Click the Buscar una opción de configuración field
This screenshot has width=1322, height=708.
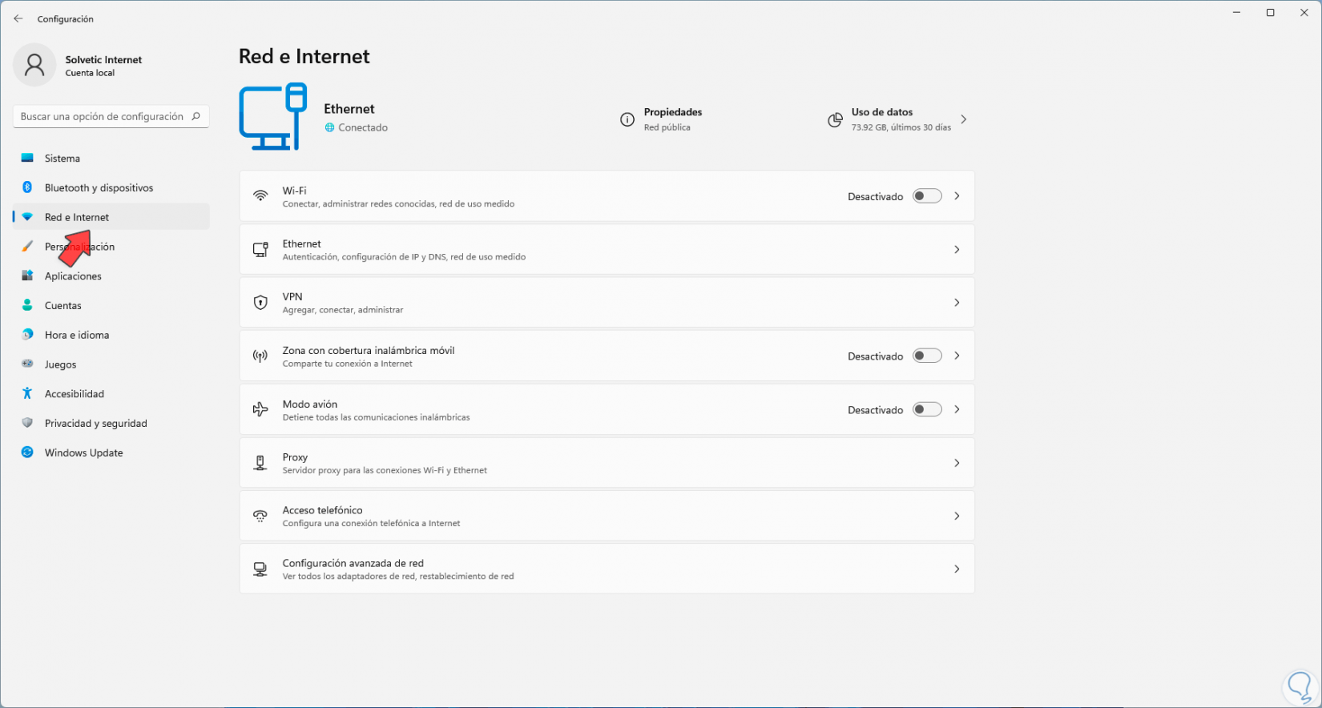[x=102, y=116]
